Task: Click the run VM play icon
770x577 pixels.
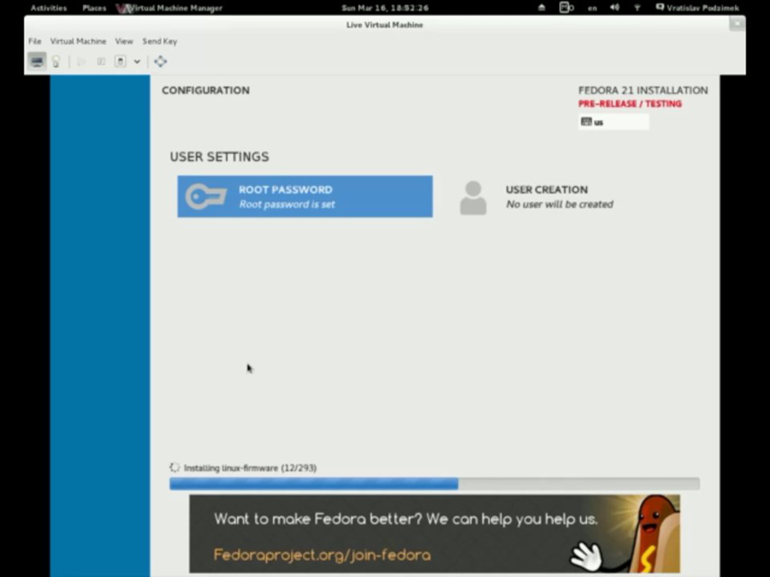Action: click(81, 62)
